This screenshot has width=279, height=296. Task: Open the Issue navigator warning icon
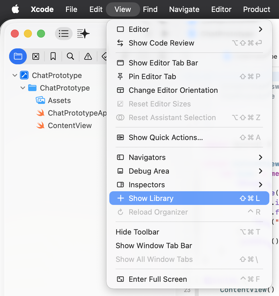pos(88,56)
